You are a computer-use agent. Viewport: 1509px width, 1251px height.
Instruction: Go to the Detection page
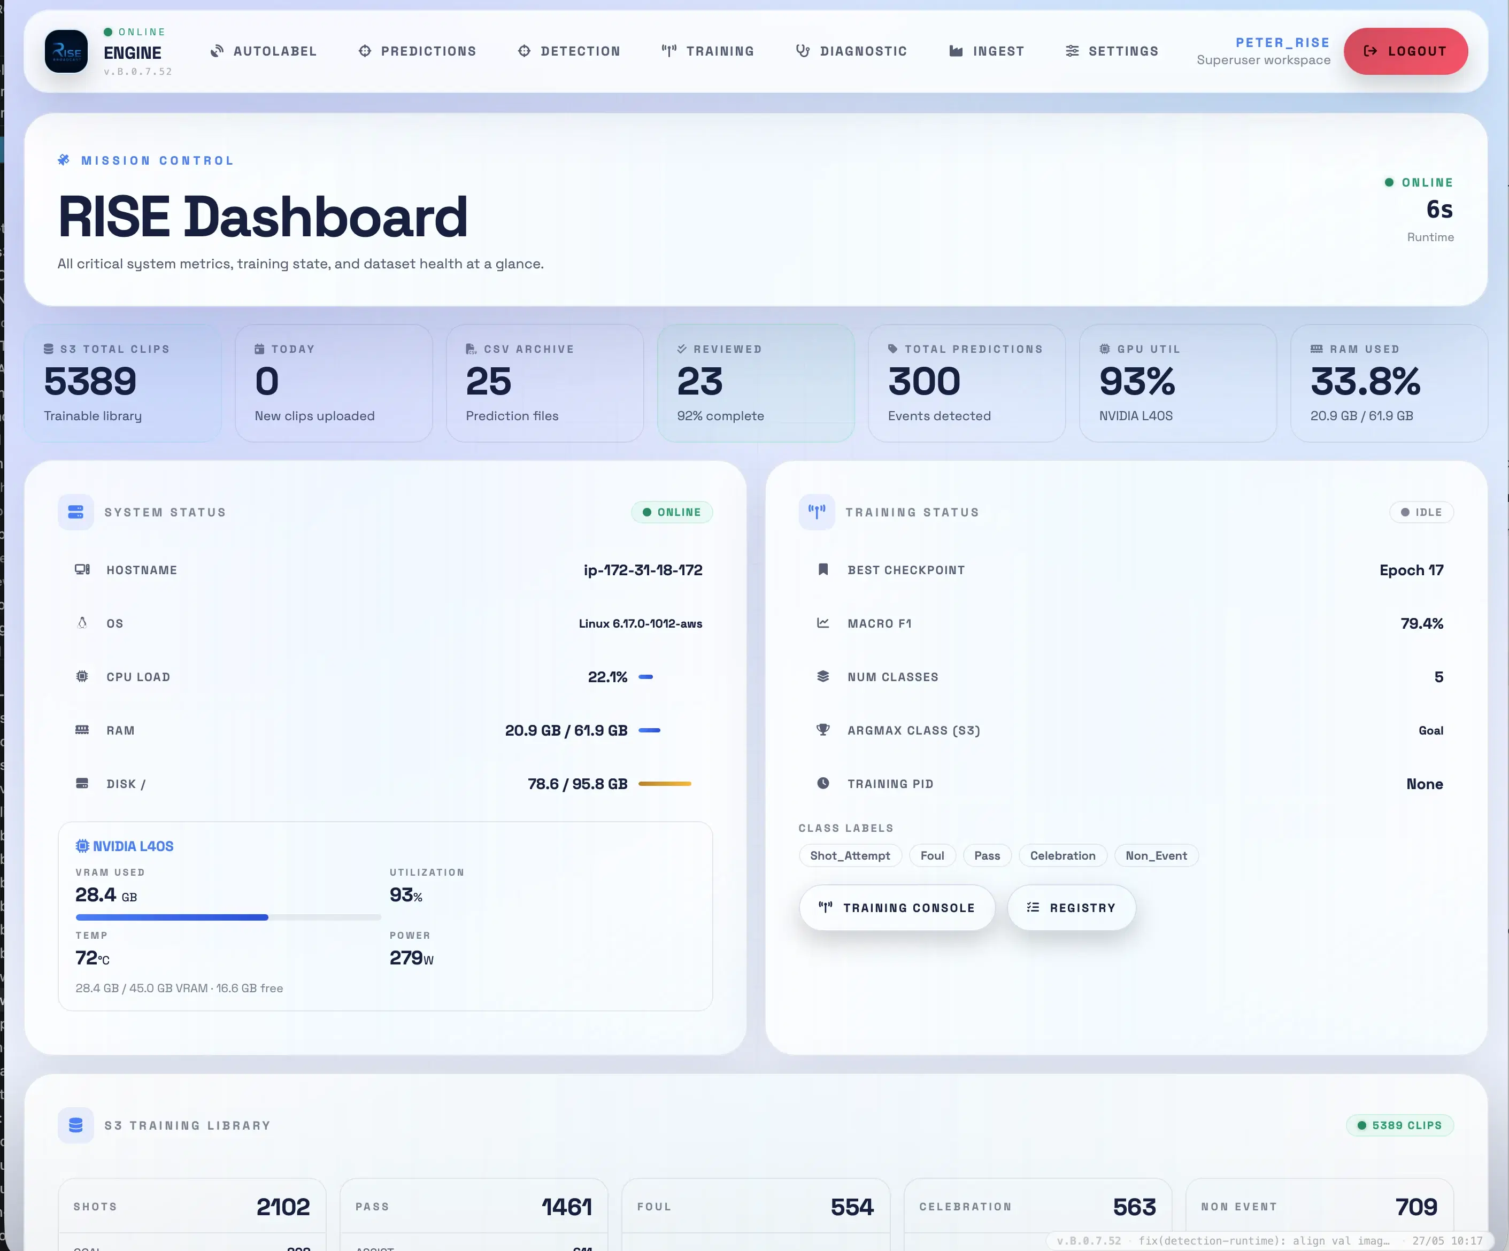[569, 51]
